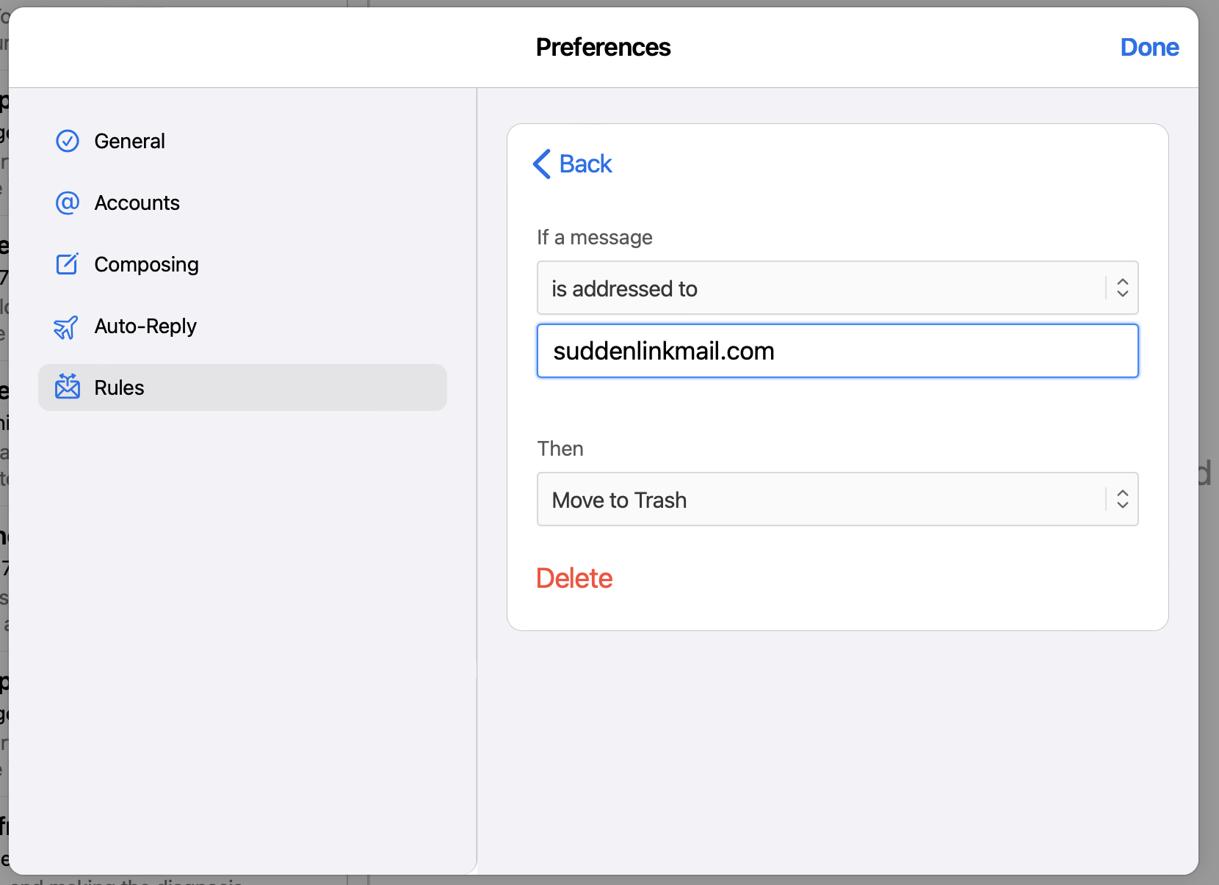Click the Auto-Reply airplane icon
The height and width of the screenshot is (885, 1219).
[x=66, y=327]
